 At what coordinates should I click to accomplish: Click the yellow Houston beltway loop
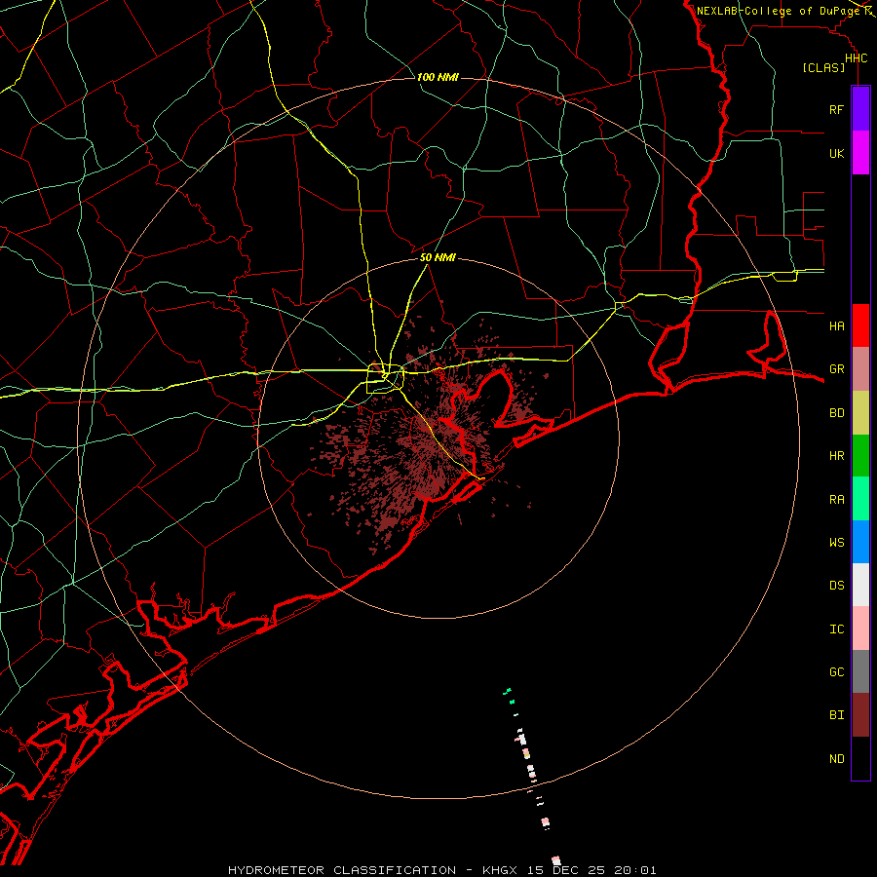coord(385,379)
